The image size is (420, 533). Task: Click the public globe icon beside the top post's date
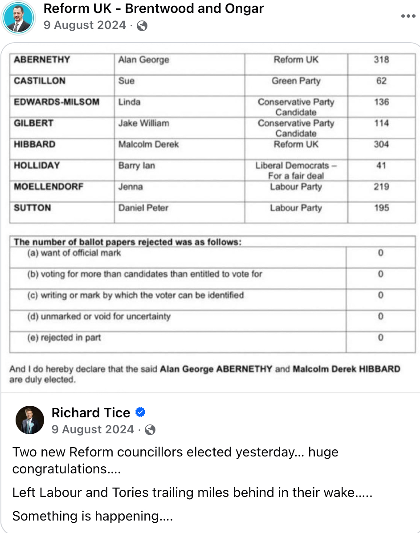tap(142, 26)
